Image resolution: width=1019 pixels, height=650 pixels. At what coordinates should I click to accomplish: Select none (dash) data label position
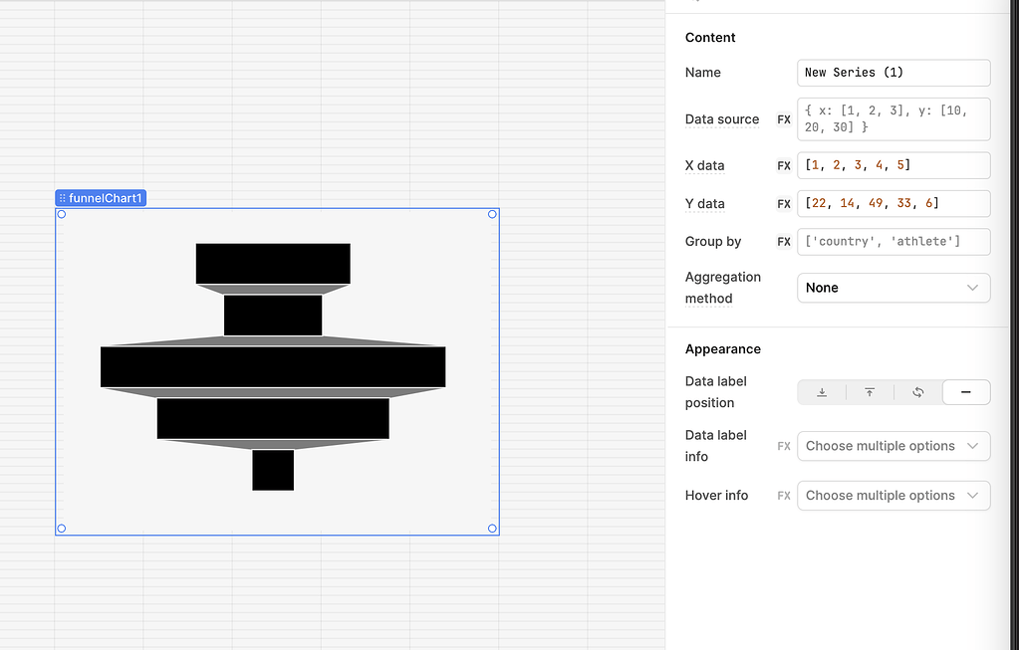(966, 392)
